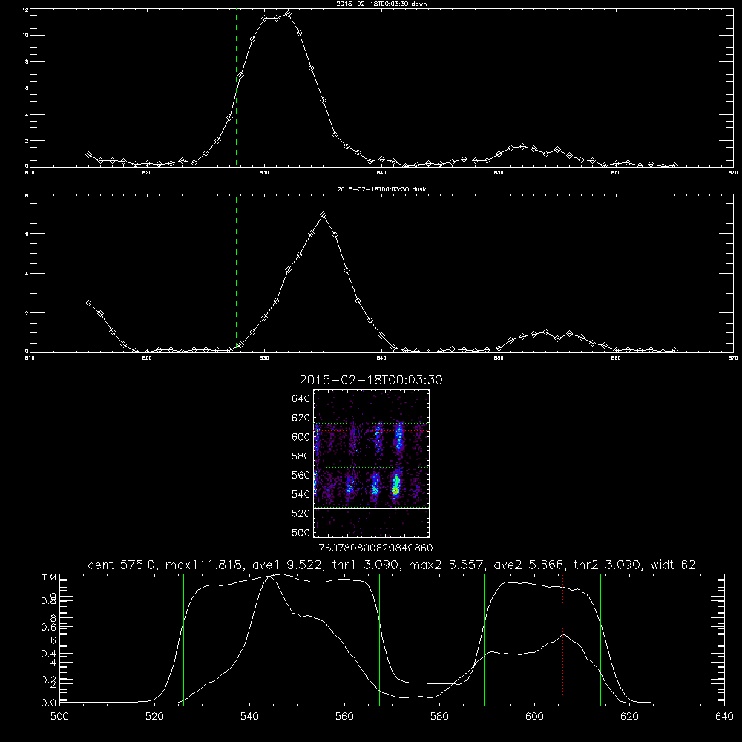Click the first diamond marker of the dusk curve
The width and height of the screenshot is (742, 742).
coord(88,303)
